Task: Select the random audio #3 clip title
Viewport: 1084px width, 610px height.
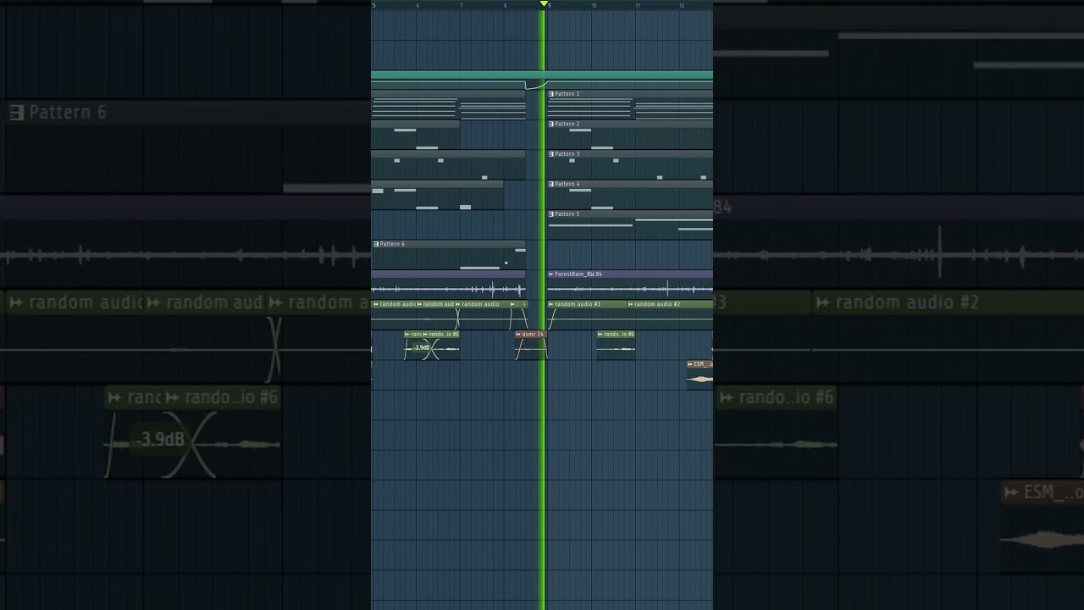Action: point(578,304)
